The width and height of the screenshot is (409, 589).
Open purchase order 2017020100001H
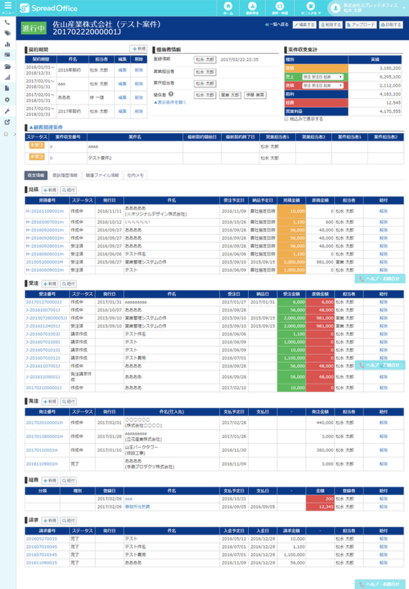click(44, 422)
